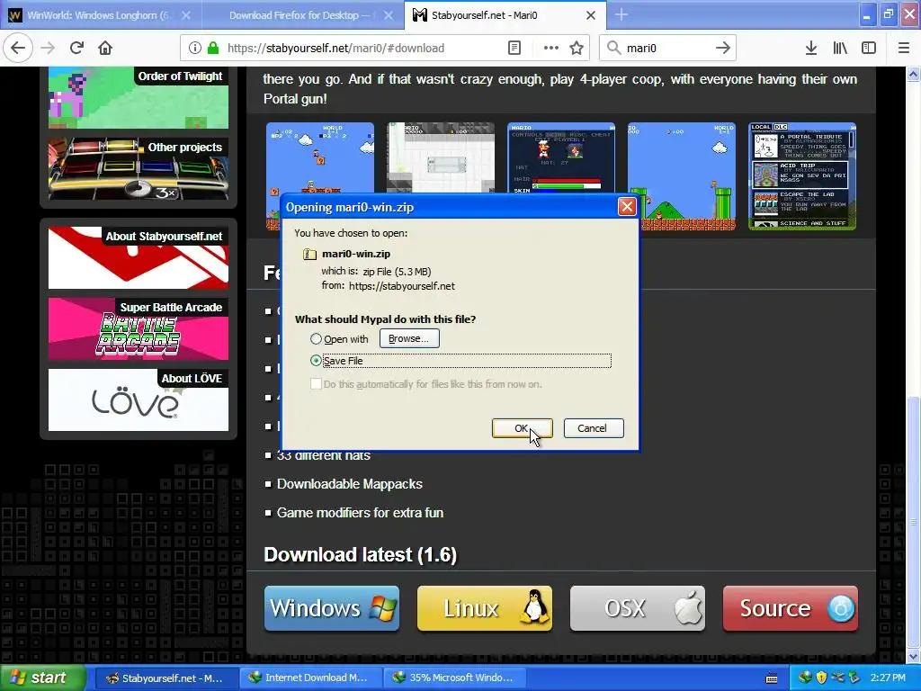Image resolution: width=921 pixels, height=691 pixels.
Task: Switch to 35% Microsoft Windows download taskbar item
Action: tap(455, 678)
